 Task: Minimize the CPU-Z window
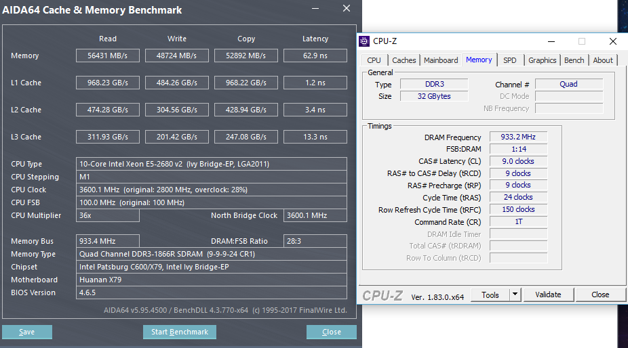(551, 41)
